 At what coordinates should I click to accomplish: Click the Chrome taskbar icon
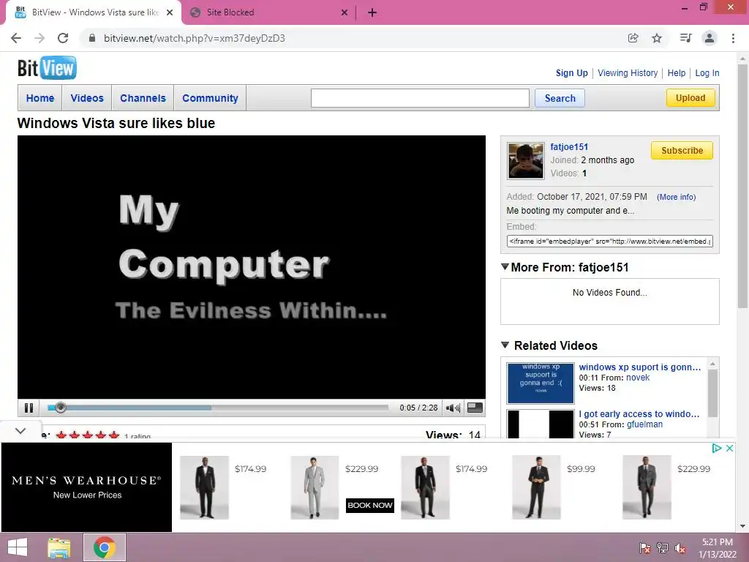(105, 547)
